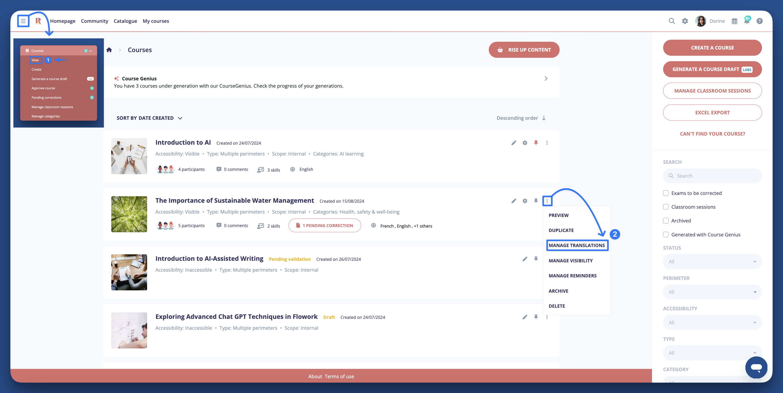
Task: Select Manage Translations from the context menu
Action: [x=576, y=245]
